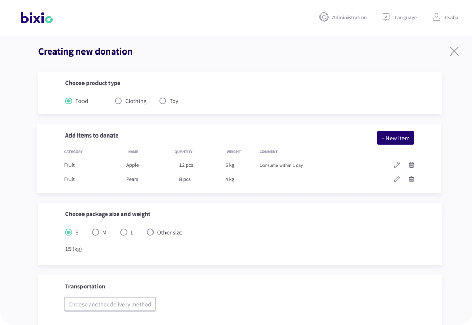Select the Apple name cell
This screenshot has height=325, width=473.
point(132,165)
